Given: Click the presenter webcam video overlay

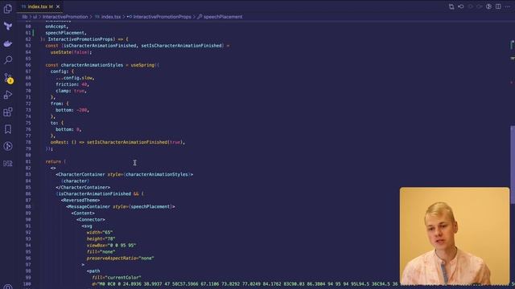Looking at the screenshot, I should (x=455, y=236).
